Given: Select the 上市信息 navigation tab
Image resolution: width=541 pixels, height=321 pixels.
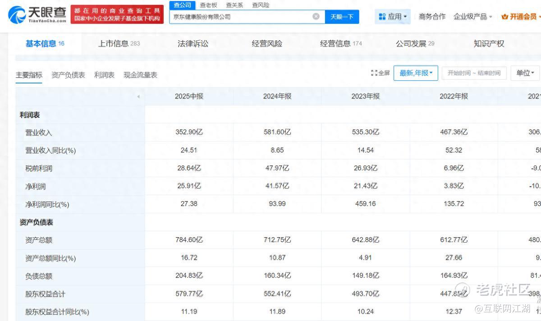Looking at the screenshot, I should (119, 44).
